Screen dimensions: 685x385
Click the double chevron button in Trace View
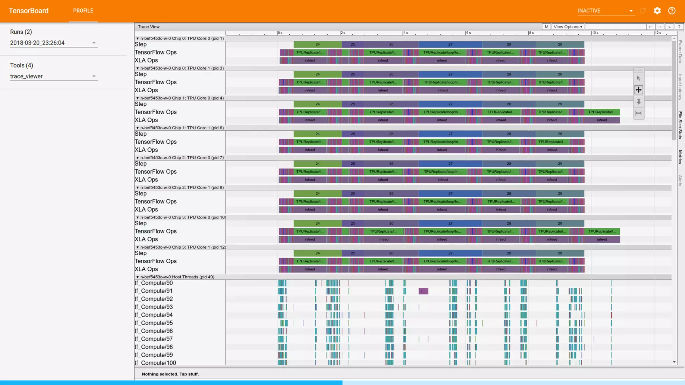coord(669,27)
